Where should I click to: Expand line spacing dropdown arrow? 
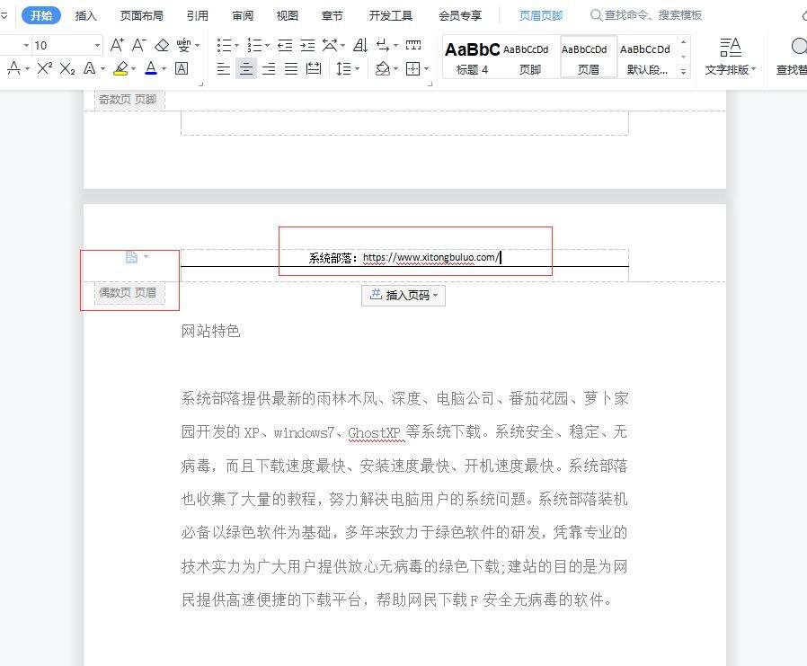357,68
